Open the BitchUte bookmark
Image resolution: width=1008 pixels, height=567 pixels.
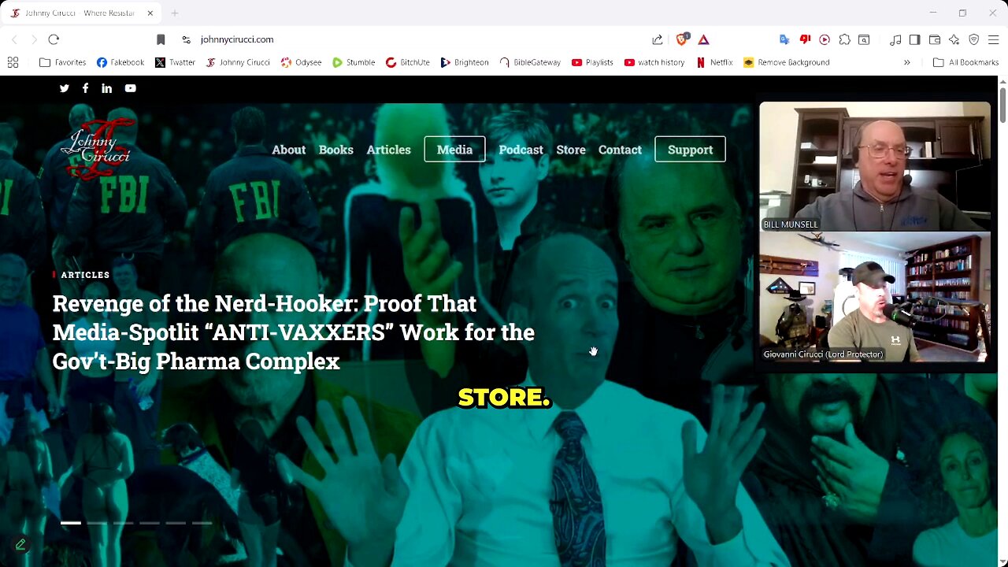tap(408, 62)
